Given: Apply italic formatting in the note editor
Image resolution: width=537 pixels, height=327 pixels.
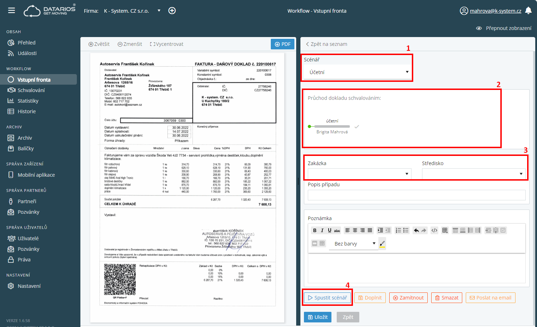Looking at the screenshot, I should (x=322, y=230).
